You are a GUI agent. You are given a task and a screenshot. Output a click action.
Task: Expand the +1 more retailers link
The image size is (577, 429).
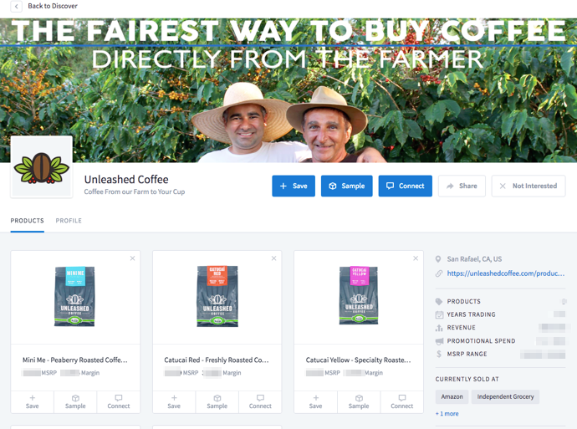(447, 414)
